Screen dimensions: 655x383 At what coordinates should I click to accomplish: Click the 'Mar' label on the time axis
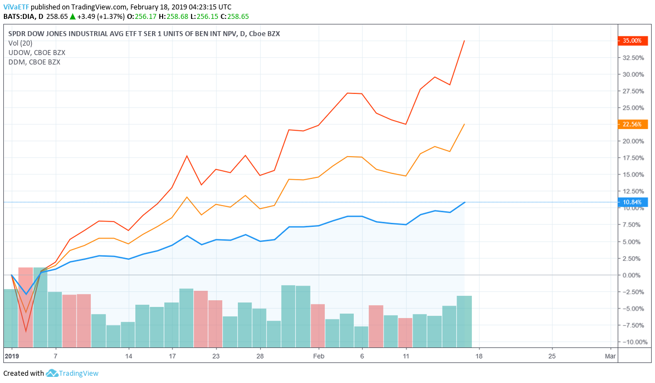(x=610, y=356)
